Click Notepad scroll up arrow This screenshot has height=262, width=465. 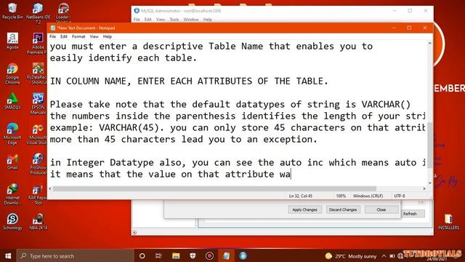click(429, 44)
